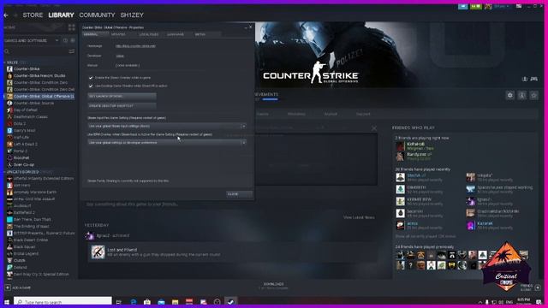The width and height of the screenshot is (548, 308).
Task: Click CLOSE button in Properties dialog
Action: pos(240,194)
